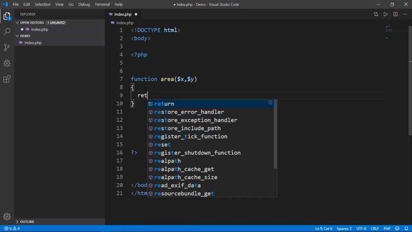Click Ln 9, Col 6 in status bar
Viewport: 412px width, 232px height.
coord(323,228)
